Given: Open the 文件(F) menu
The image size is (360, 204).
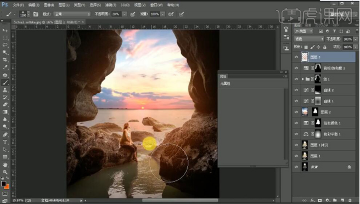Looking at the screenshot, I should click(x=18, y=5).
